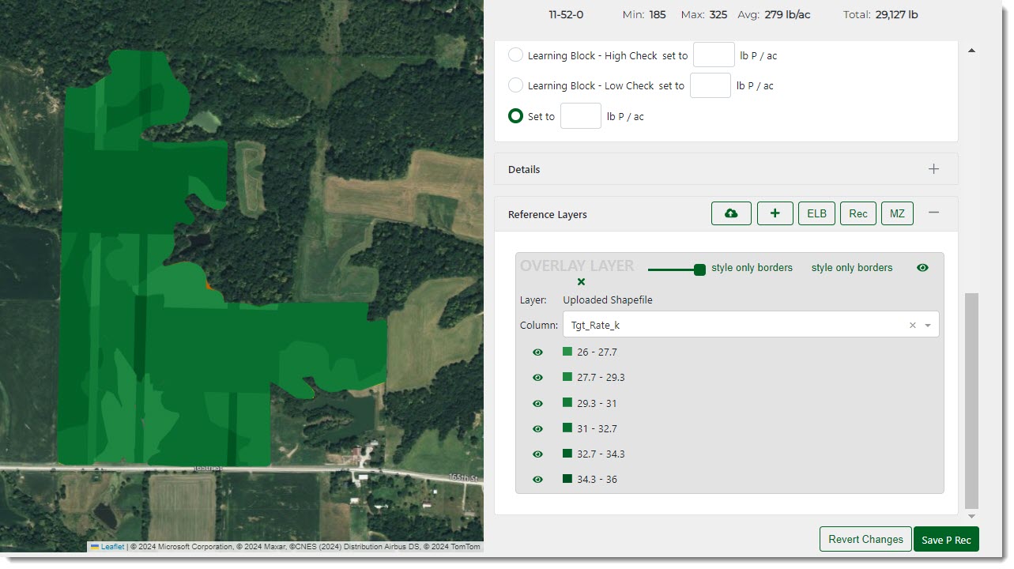1014x569 pixels.
Task: Toggle overlay layer visibility eye icon
Action: (x=922, y=268)
